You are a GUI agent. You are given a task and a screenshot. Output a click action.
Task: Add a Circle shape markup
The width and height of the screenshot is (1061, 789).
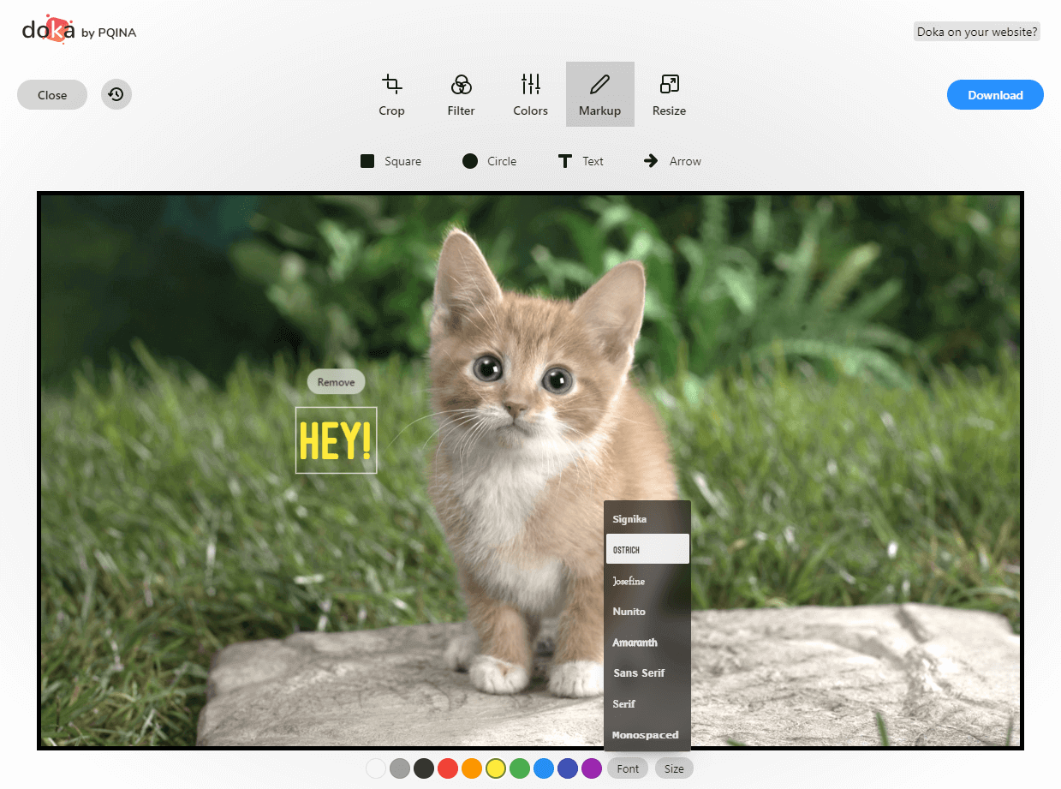pyautogui.click(x=490, y=161)
